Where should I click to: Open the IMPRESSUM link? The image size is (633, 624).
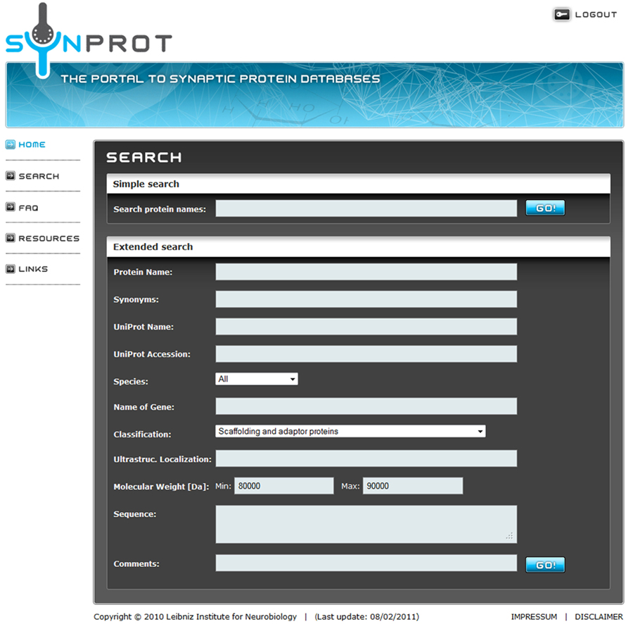[x=534, y=617]
